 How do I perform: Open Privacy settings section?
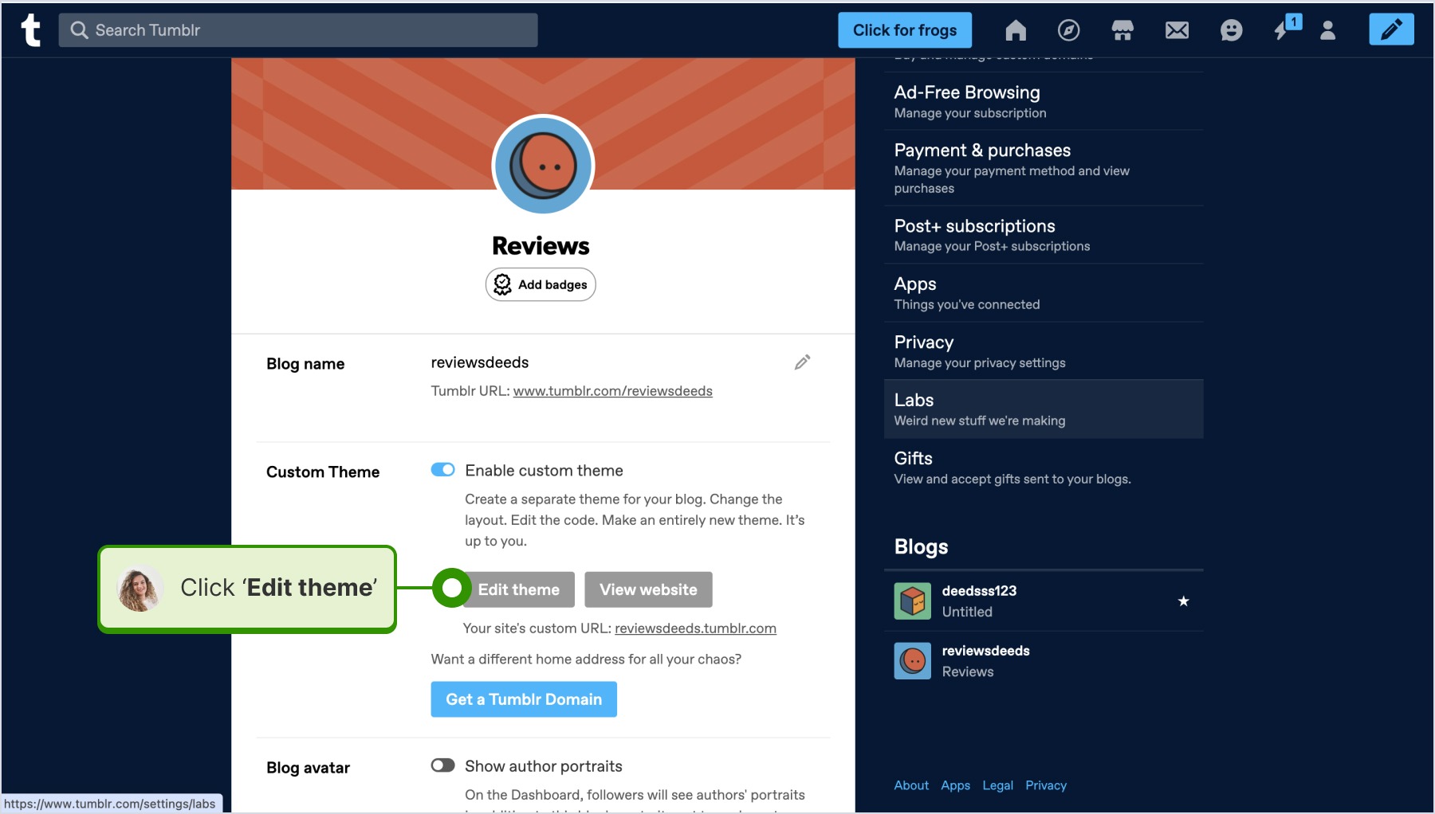pos(1044,351)
